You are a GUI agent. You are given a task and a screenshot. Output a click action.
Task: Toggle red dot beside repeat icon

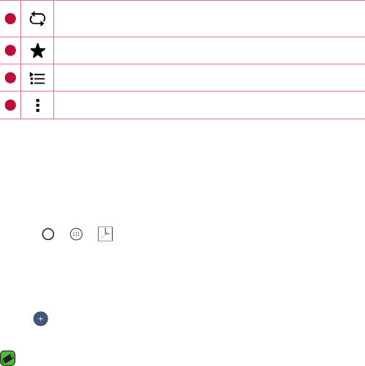click(10, 19)
